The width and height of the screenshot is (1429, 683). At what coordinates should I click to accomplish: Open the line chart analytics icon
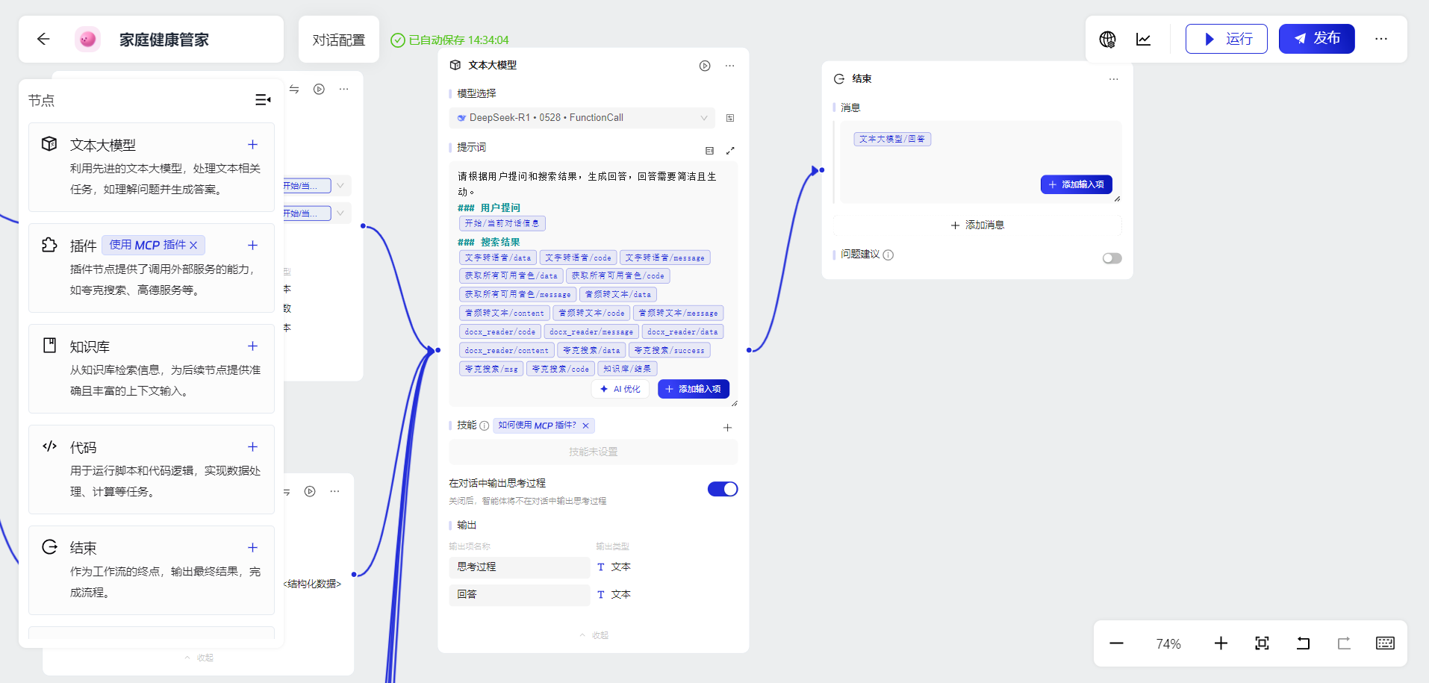[1143, 39]
